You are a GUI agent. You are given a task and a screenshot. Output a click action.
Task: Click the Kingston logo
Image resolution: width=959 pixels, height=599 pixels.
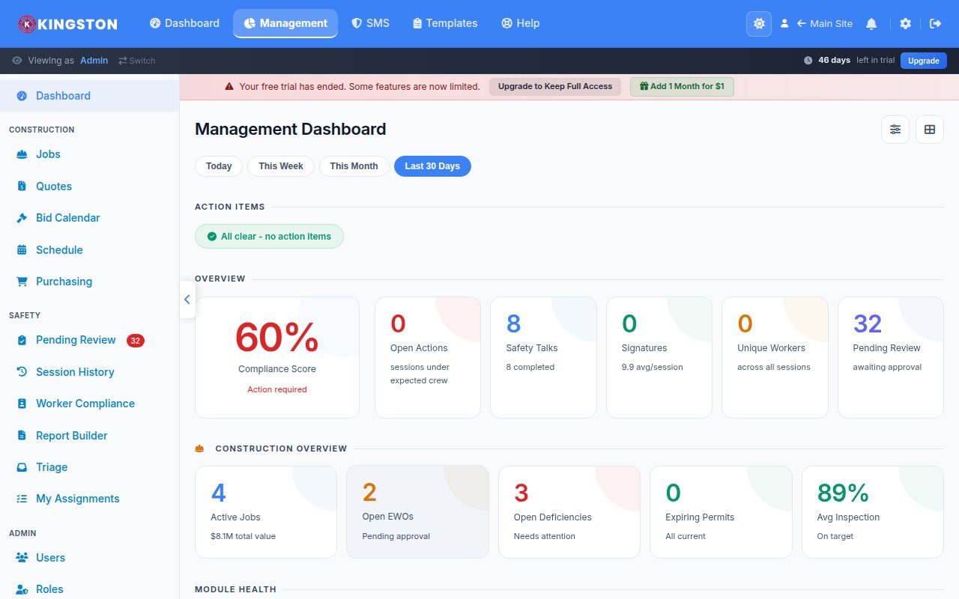(x=67, y=24)
